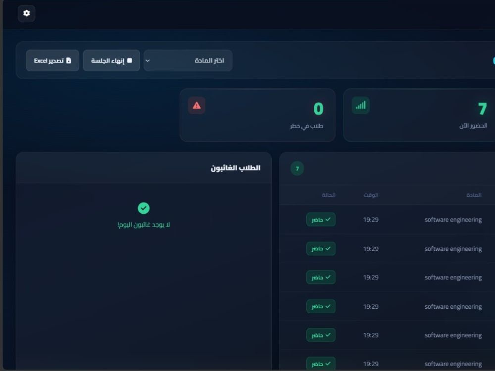
Task: Click the green signal bars icon
Action: [360, 105]
